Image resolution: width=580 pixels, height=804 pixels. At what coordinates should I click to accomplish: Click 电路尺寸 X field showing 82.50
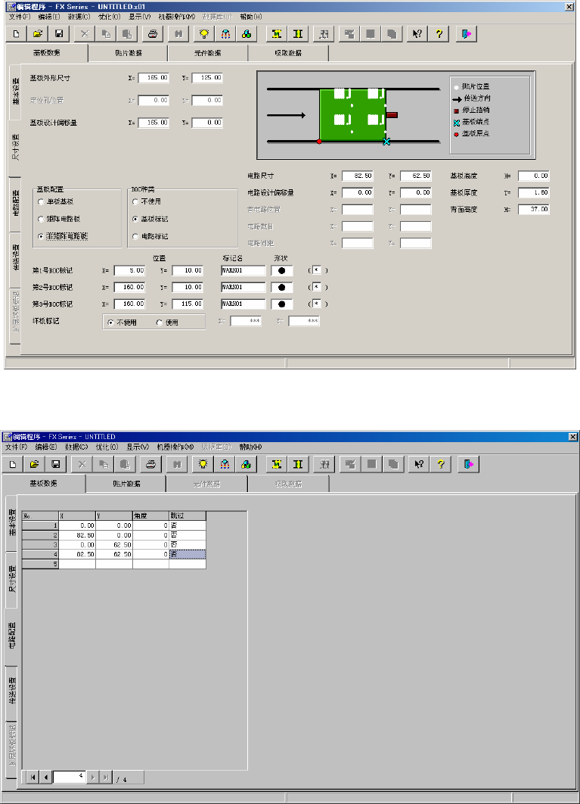point(358,176)
